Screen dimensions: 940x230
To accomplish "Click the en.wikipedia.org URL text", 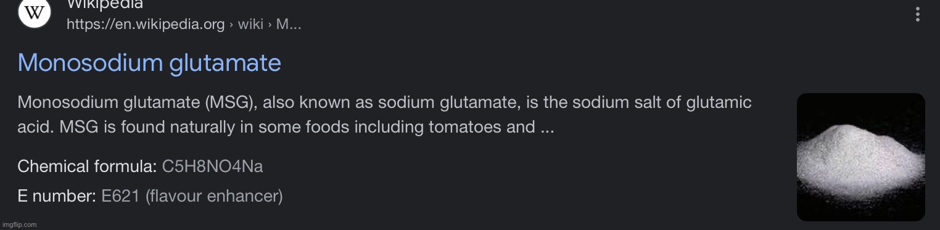I will [x=146, y=25].
